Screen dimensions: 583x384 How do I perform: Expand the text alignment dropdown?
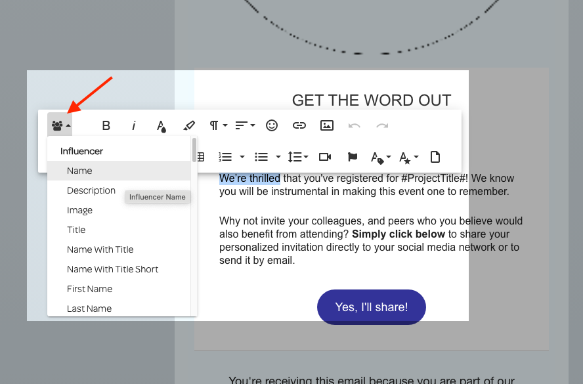pos(245,125)
